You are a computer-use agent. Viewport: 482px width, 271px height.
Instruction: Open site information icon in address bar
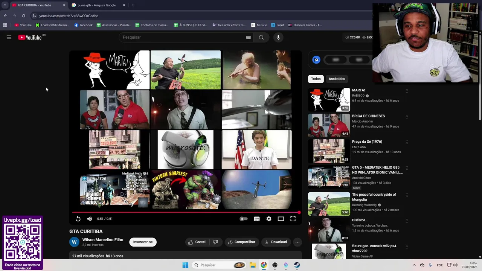pyautogui.click(x=34, y=16)
